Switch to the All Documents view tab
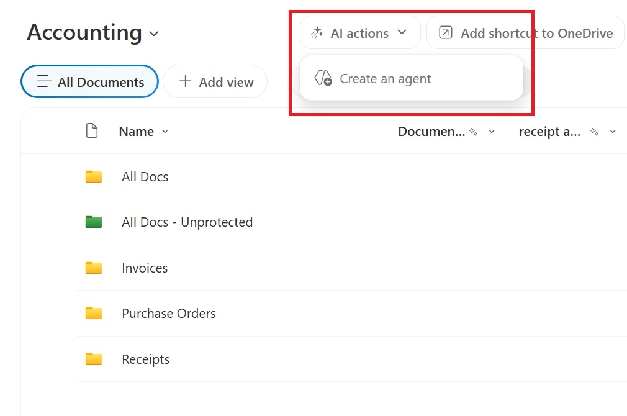This screenshot has height=416, width=627. [89, 81]
